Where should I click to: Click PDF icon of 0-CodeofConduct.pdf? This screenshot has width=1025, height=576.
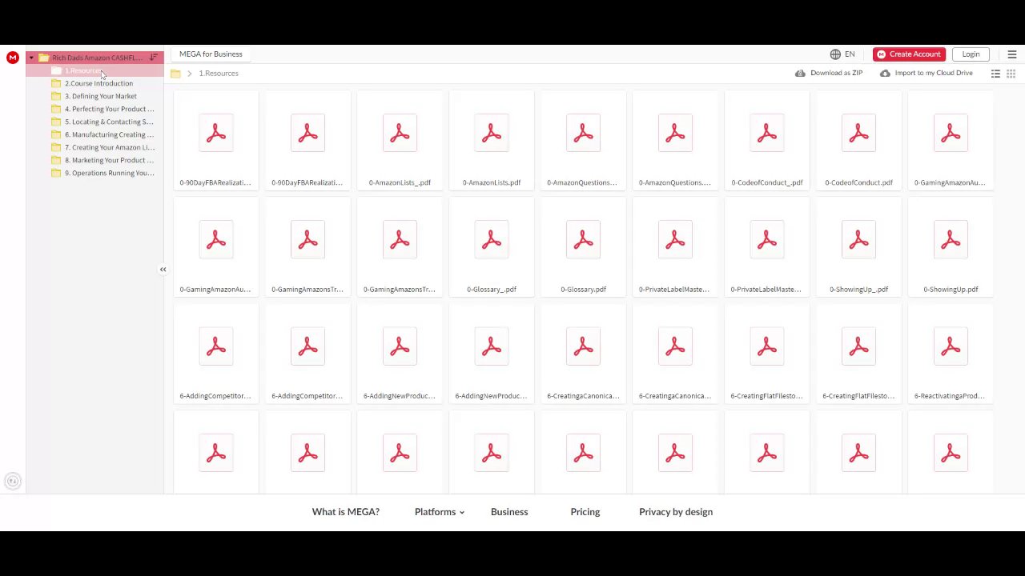(858, 134)
